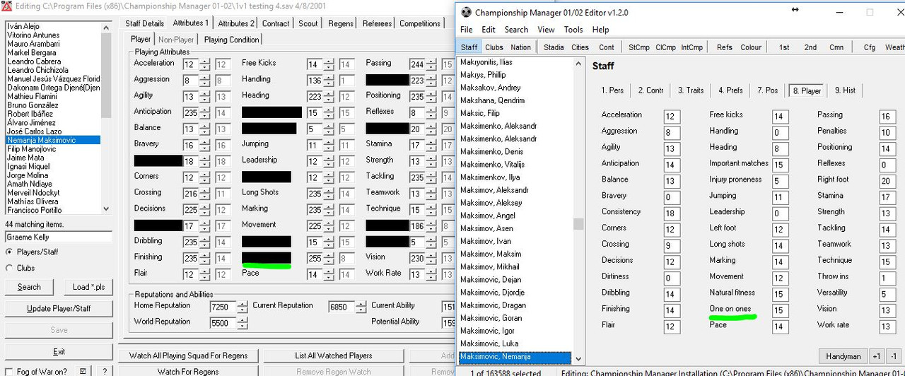Switch to Playing Condition sub-tab
Screen dimensions: 905x376
[x=232, y=40]
